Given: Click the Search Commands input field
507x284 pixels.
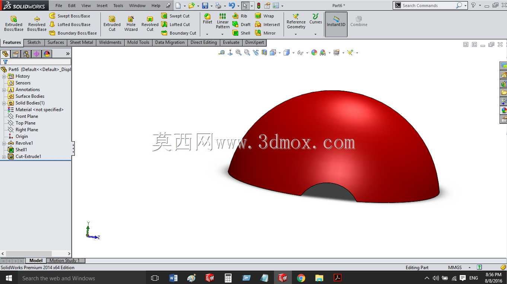Looking at the screenshot, I should [x=428, y=6].
